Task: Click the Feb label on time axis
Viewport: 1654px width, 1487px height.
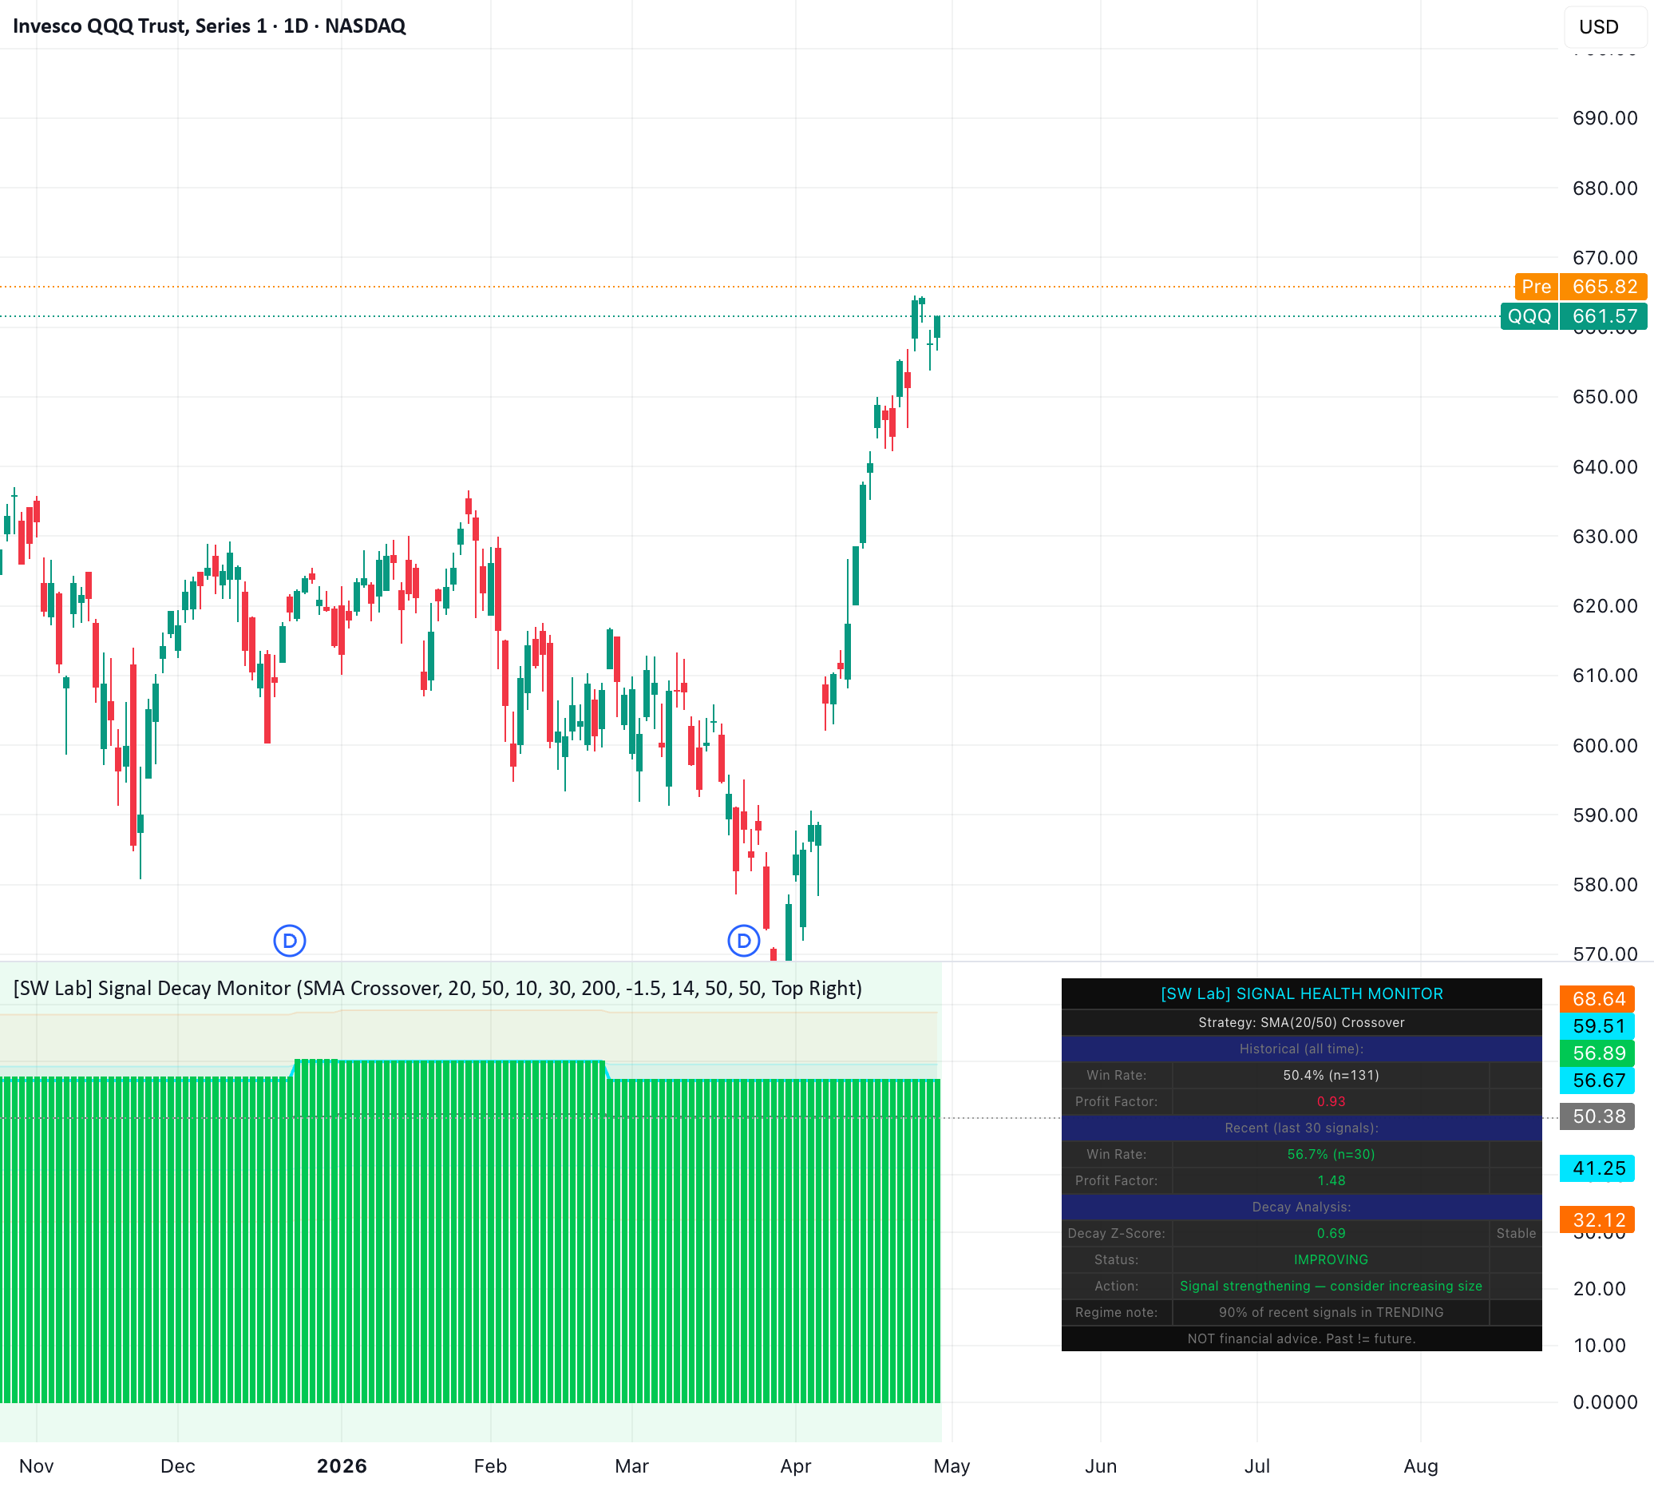Action: pos(490,1465)
